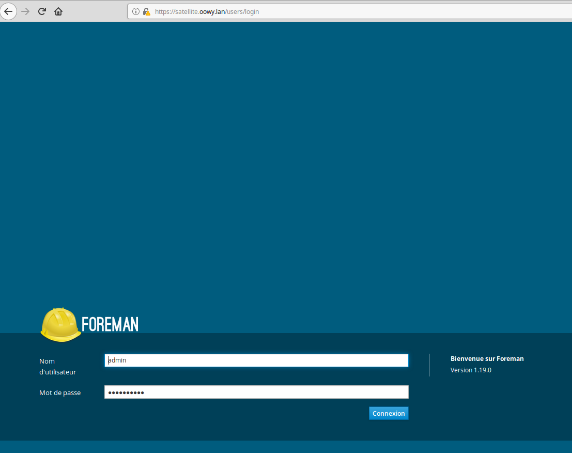This screenshot has width=572, height=453.
Task: Select the Mot de passe label
Action: click(x=60, y=392)
